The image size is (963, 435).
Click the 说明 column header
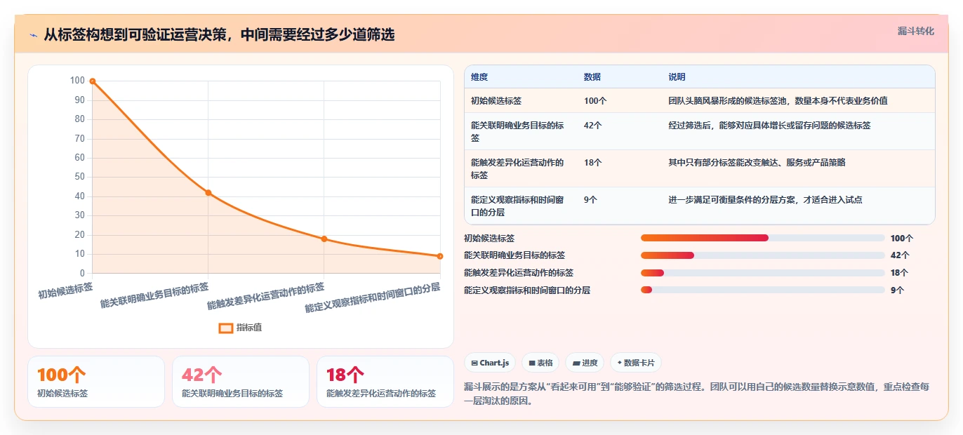pos(677,77)
